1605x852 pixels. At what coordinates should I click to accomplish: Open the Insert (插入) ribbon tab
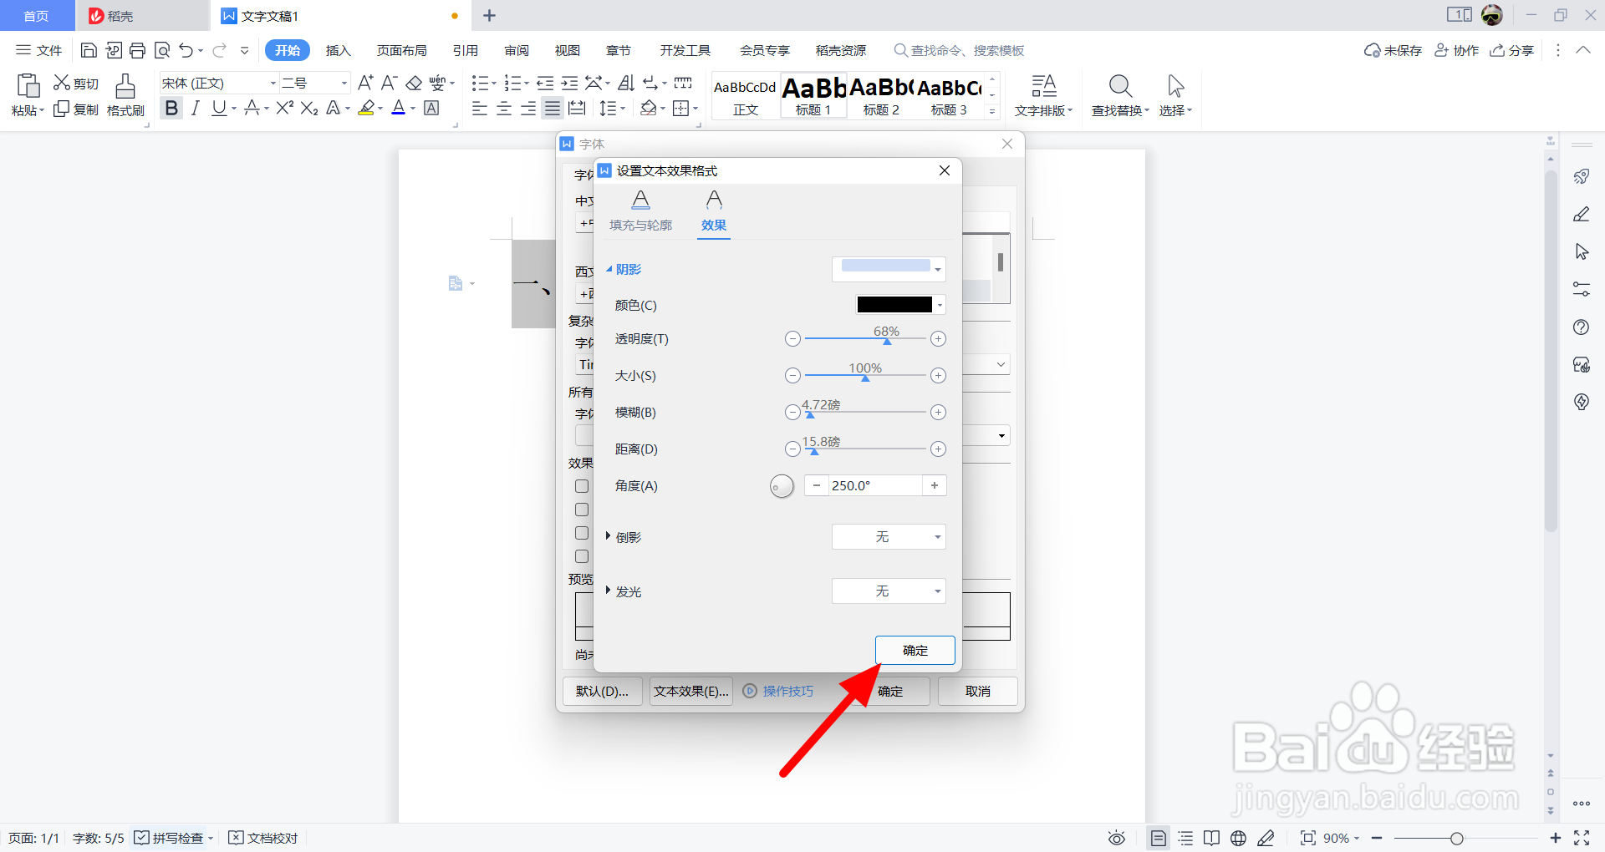(x=338, y=51)
